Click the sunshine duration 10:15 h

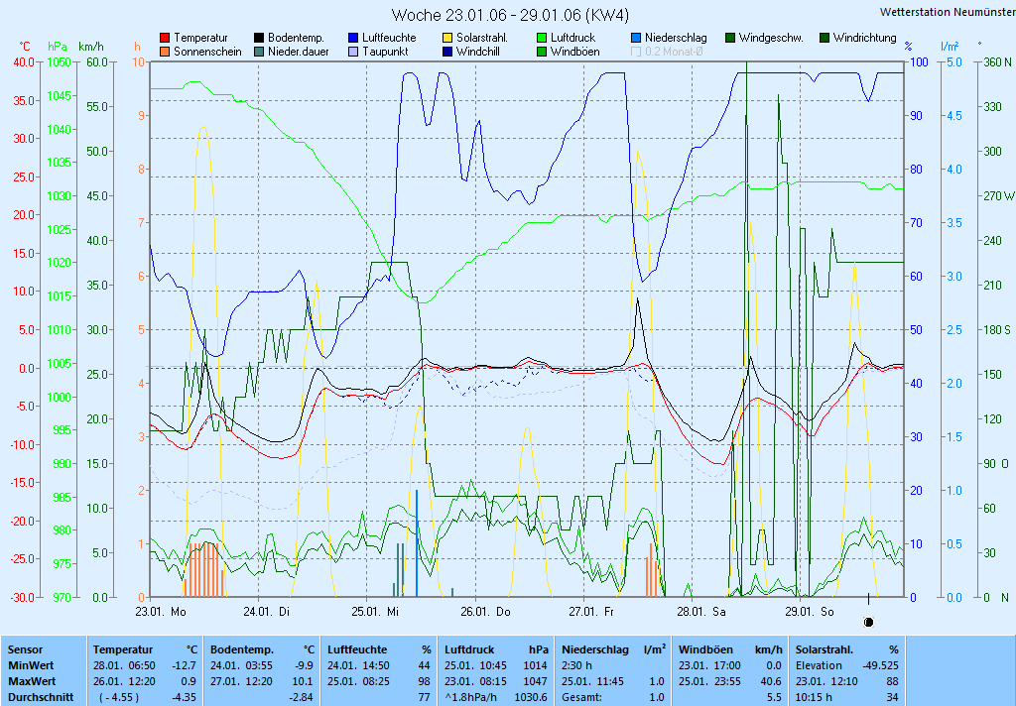(x=814, y=698)
